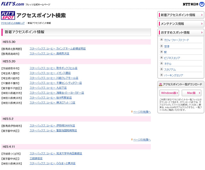Open 取手ボックスヒル店 Starbucks link
This screenshot has height=170, width=205.
point(53,68)
